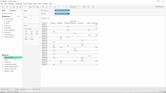Select the Total Price measure
166x93 pixels.
[x=8, y=62]
